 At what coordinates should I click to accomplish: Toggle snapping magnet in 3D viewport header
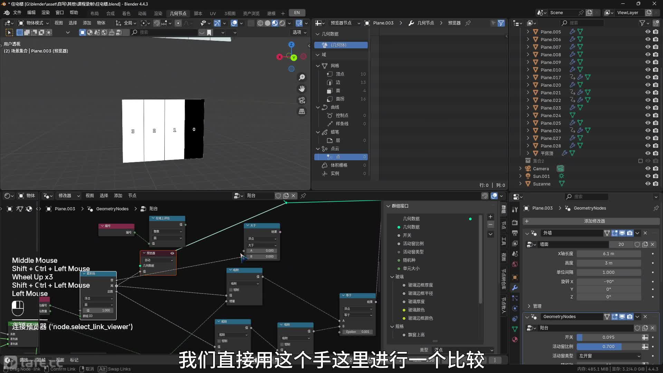pos(157,23)
